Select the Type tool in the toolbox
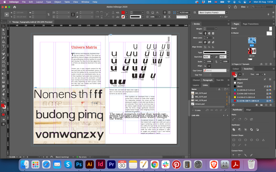The image size is (276, 172). pos(4,46)
